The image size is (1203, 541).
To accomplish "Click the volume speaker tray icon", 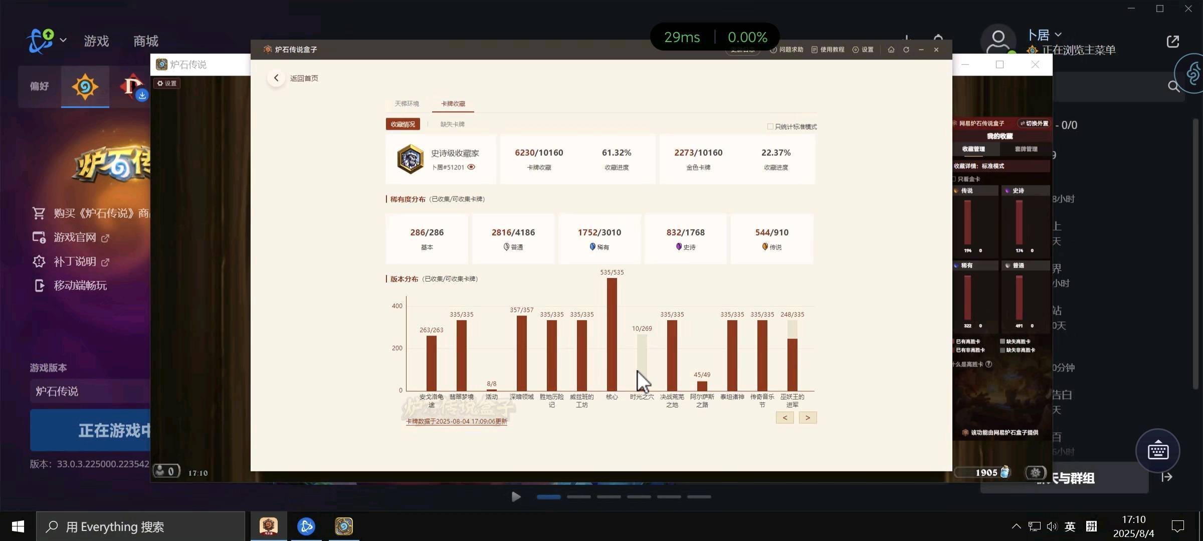I will (x=1052, y=526).
